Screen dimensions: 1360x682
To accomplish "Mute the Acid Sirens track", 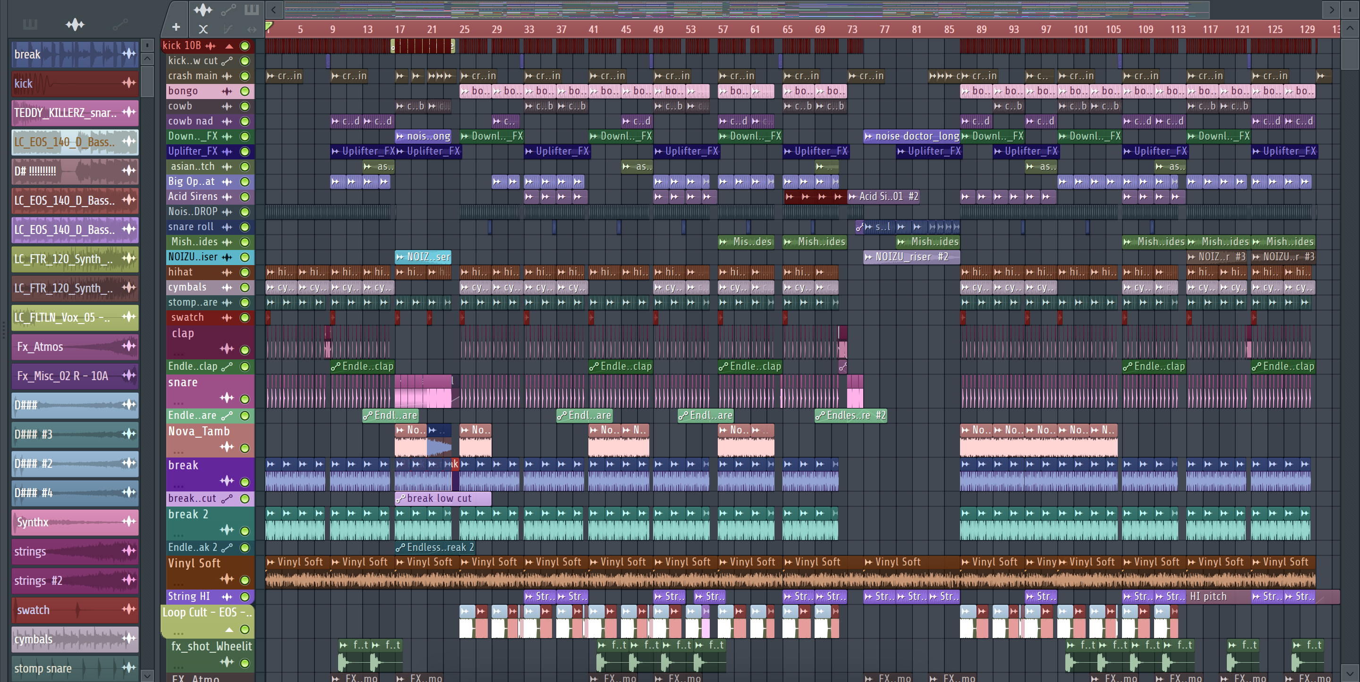I will pos(245,197).
